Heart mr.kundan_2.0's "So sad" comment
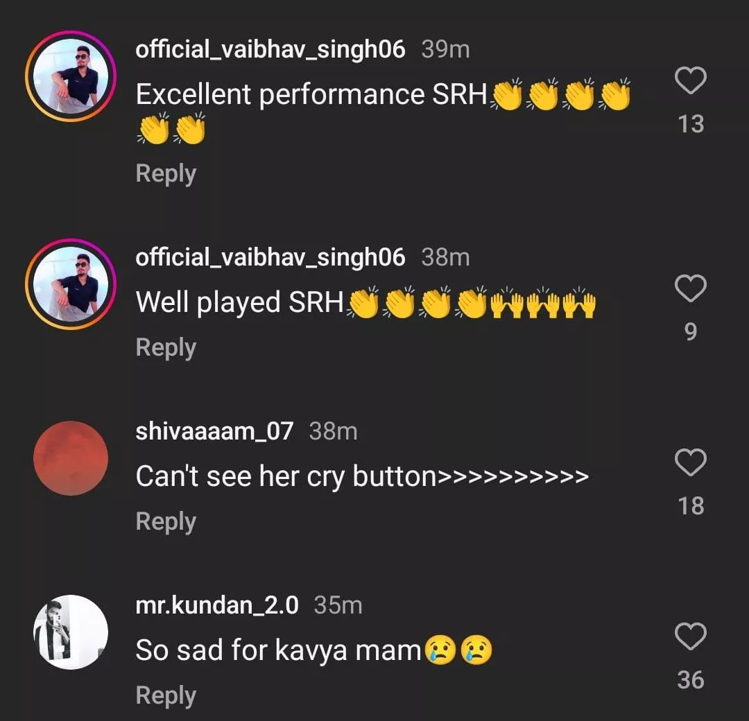The image size is (749, 721). click(x=690, y=637)
